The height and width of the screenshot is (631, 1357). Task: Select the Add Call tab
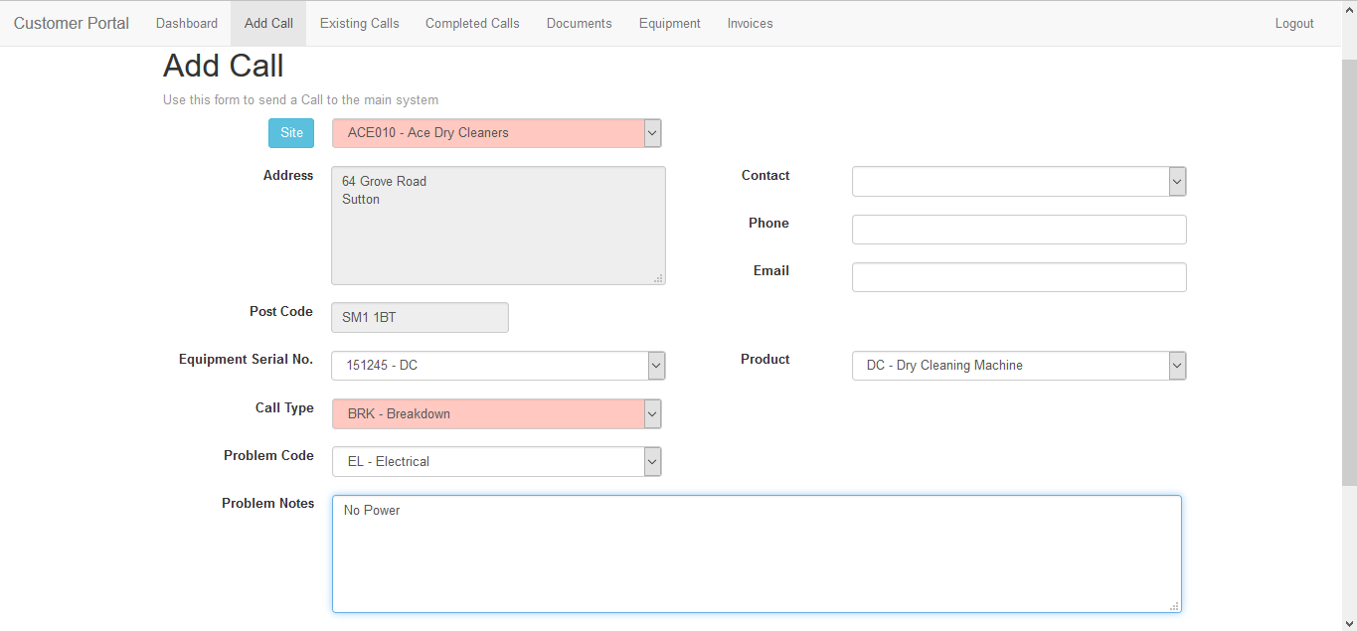268,24
